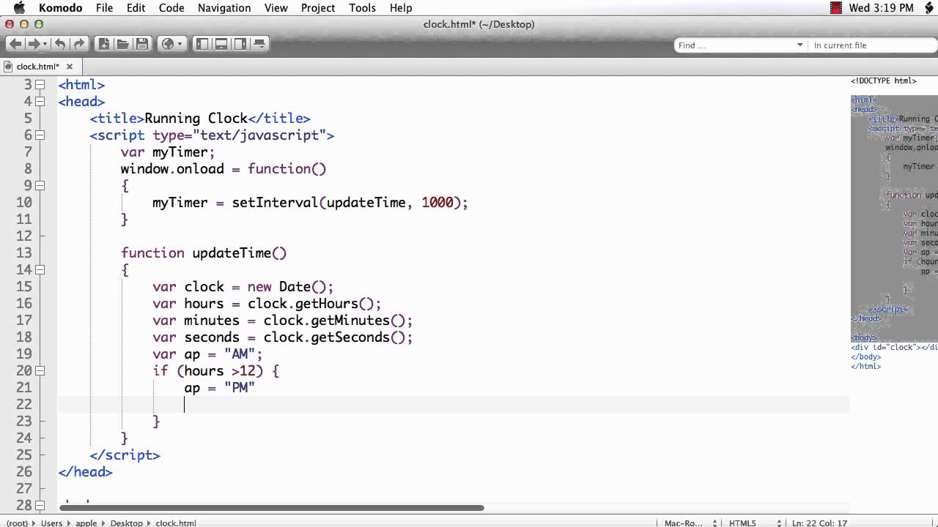Click 'function updateTime()' on line 13
This screenshot has height=527, width=938.
click(x=204, y=253)
